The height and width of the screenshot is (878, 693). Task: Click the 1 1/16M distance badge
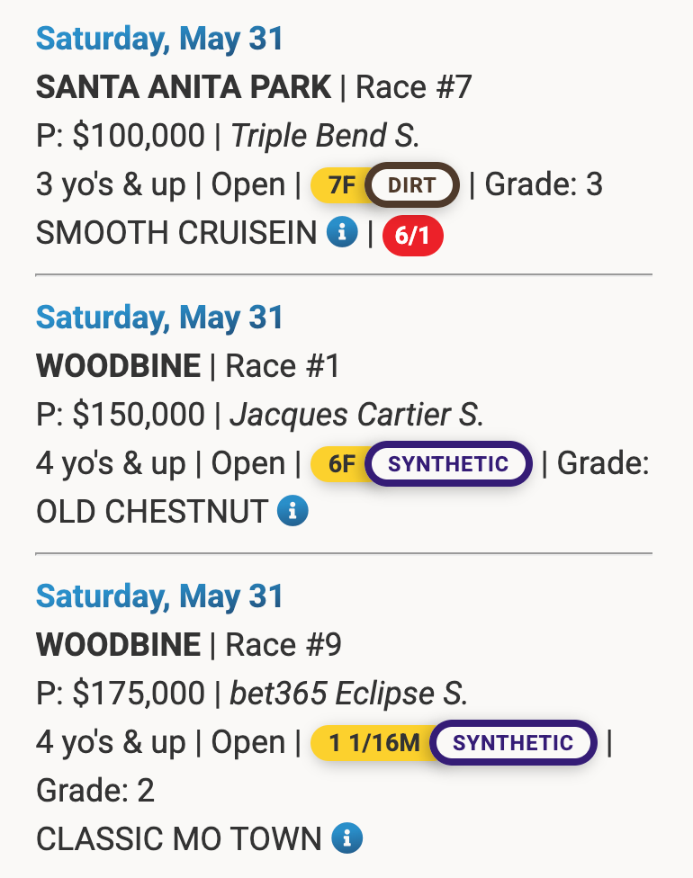click(x=373, y=743)
